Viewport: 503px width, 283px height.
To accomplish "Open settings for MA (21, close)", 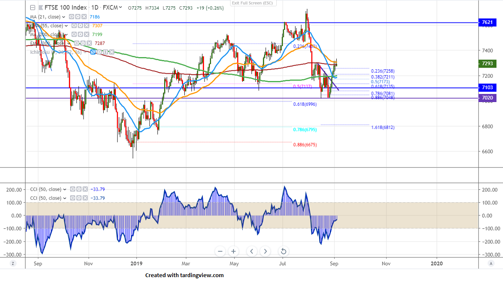I will 78,17.
